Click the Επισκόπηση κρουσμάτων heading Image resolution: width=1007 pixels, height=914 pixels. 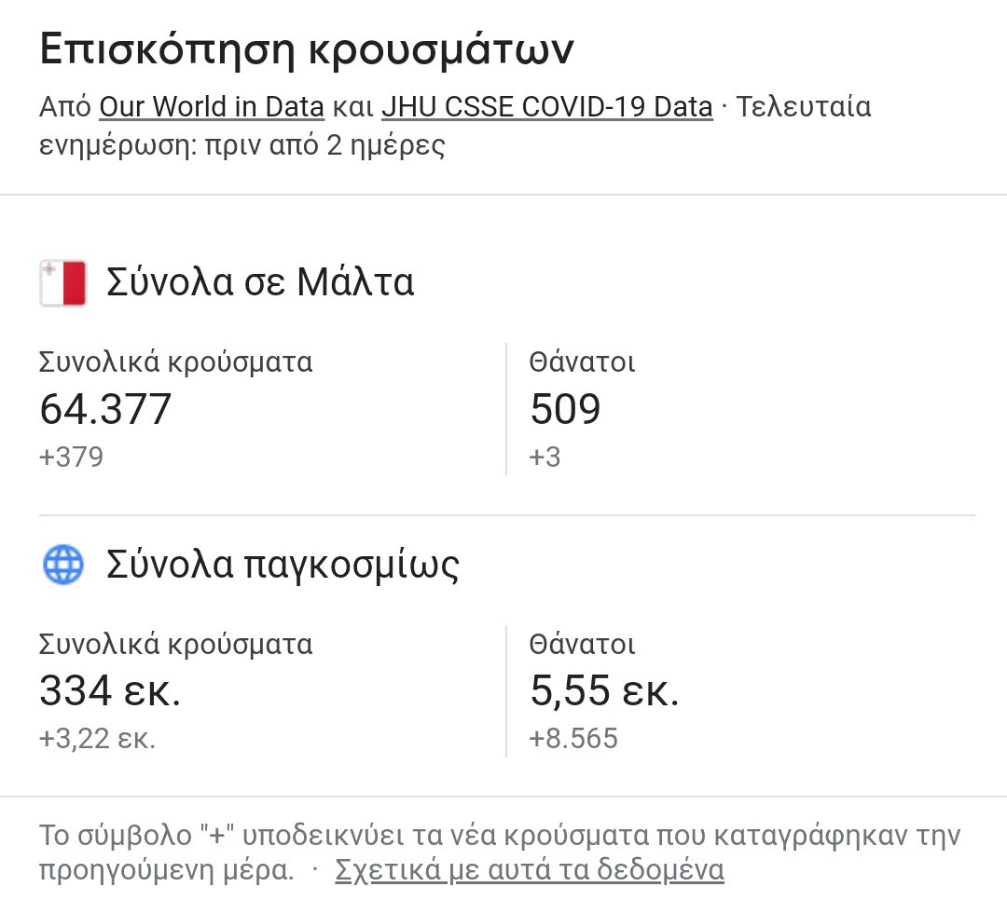pos(307,48)
